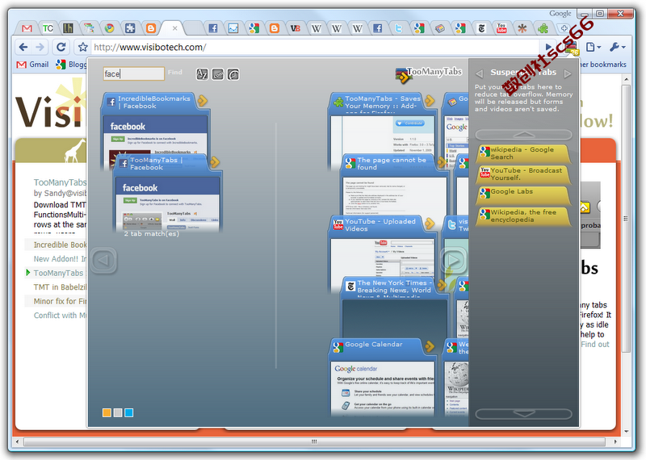This screenshot has width=646, height=460.
Task: Open the wrench tools menu dropdown
Action: 617,47
